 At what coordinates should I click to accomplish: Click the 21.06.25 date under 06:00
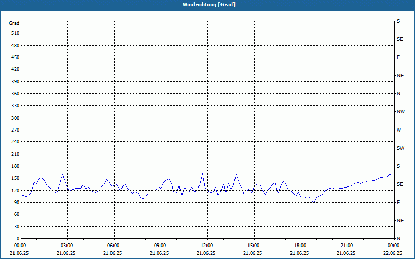113,253
